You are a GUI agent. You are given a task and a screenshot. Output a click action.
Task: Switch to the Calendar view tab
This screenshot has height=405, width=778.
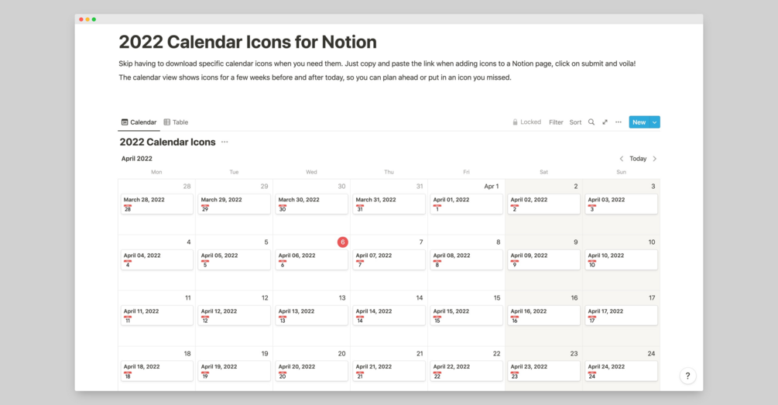pos(139,122)
